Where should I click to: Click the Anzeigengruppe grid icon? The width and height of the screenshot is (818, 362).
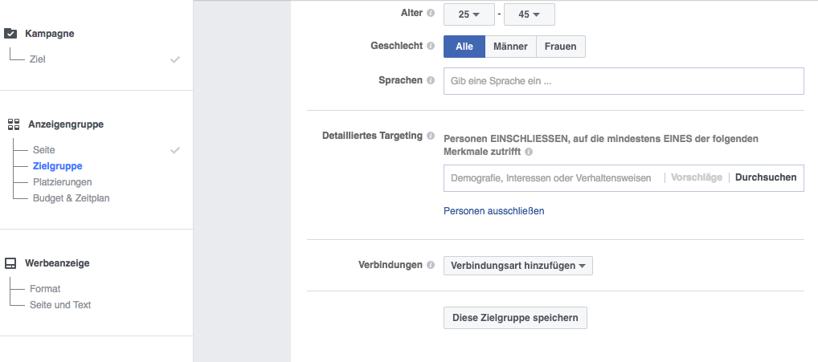[x=14, y=124]
